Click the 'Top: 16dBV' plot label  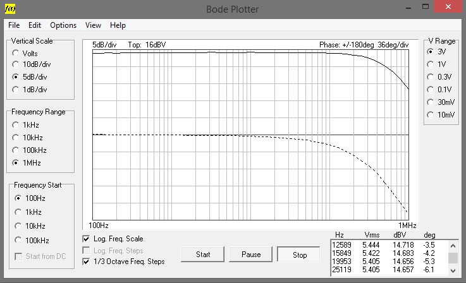tap(147, 45)
